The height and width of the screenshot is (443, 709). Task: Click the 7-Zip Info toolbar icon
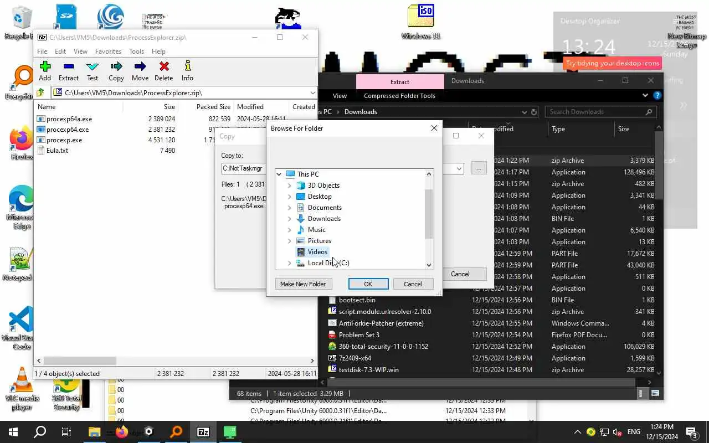[x=187, y=71]
